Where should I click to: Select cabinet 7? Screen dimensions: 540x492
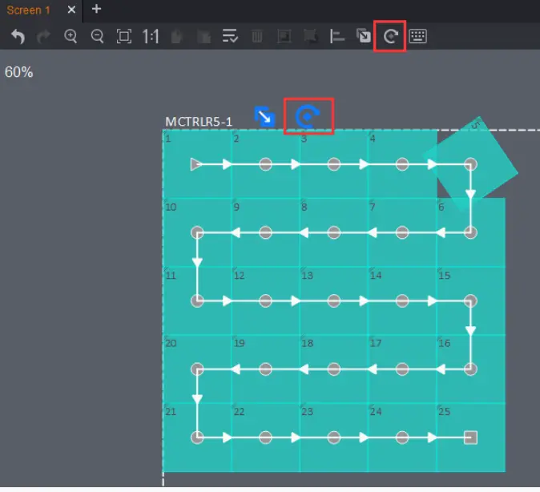[x=402, y=232]
